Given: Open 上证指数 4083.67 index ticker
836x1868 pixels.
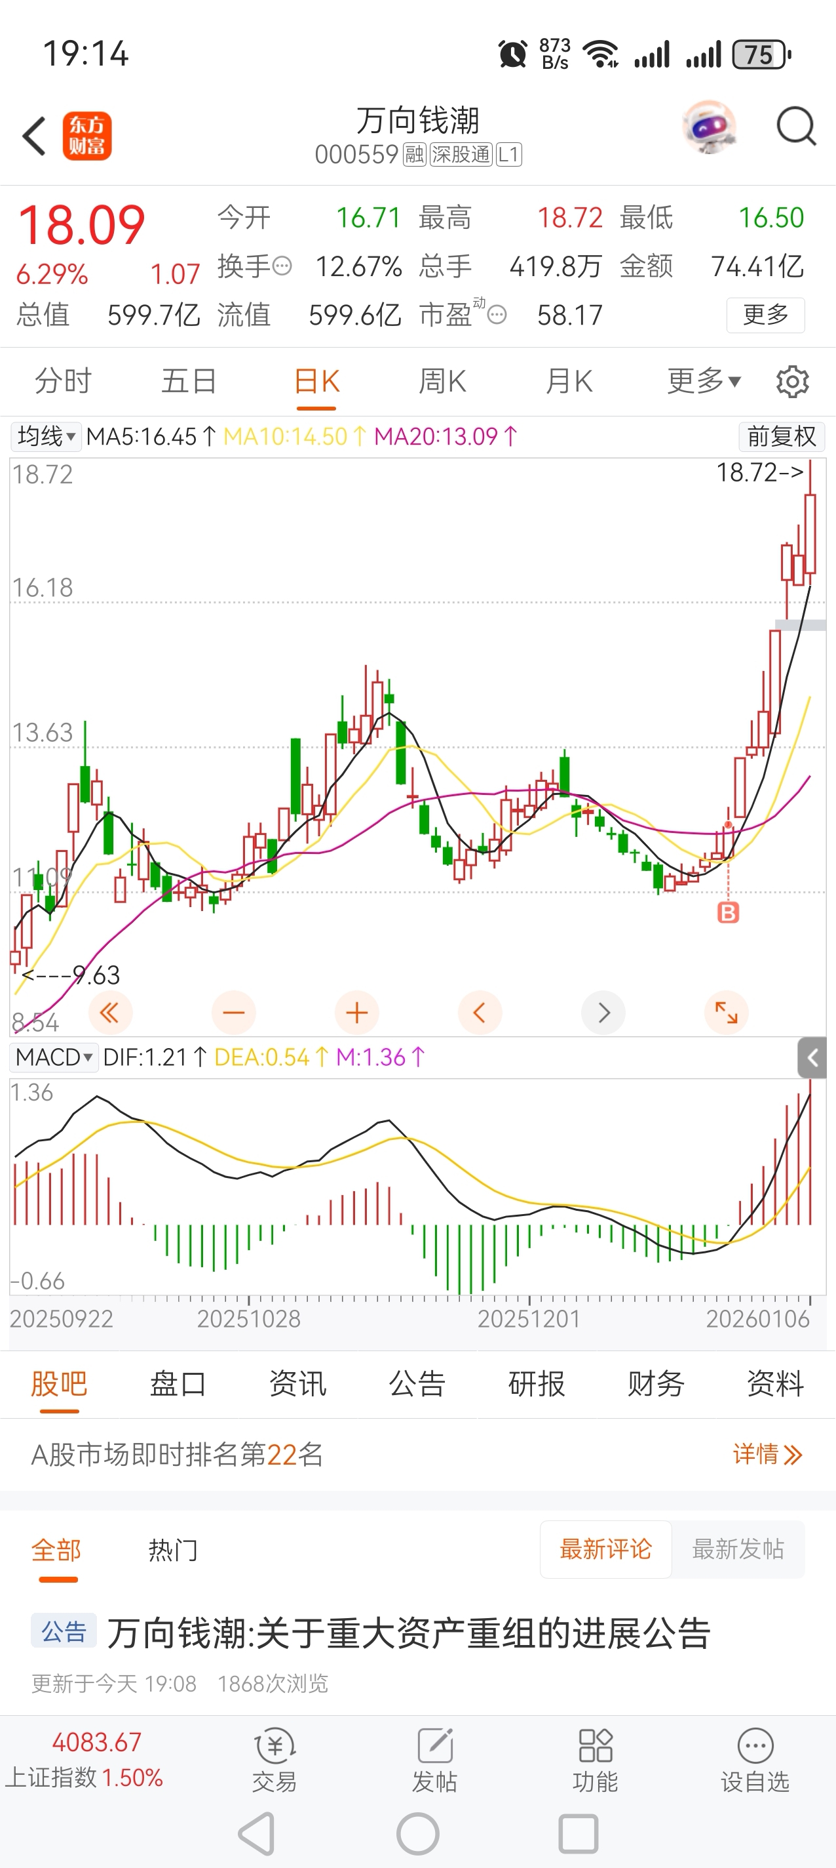Looking at the screenshot, I should [x=84, y=1760].
